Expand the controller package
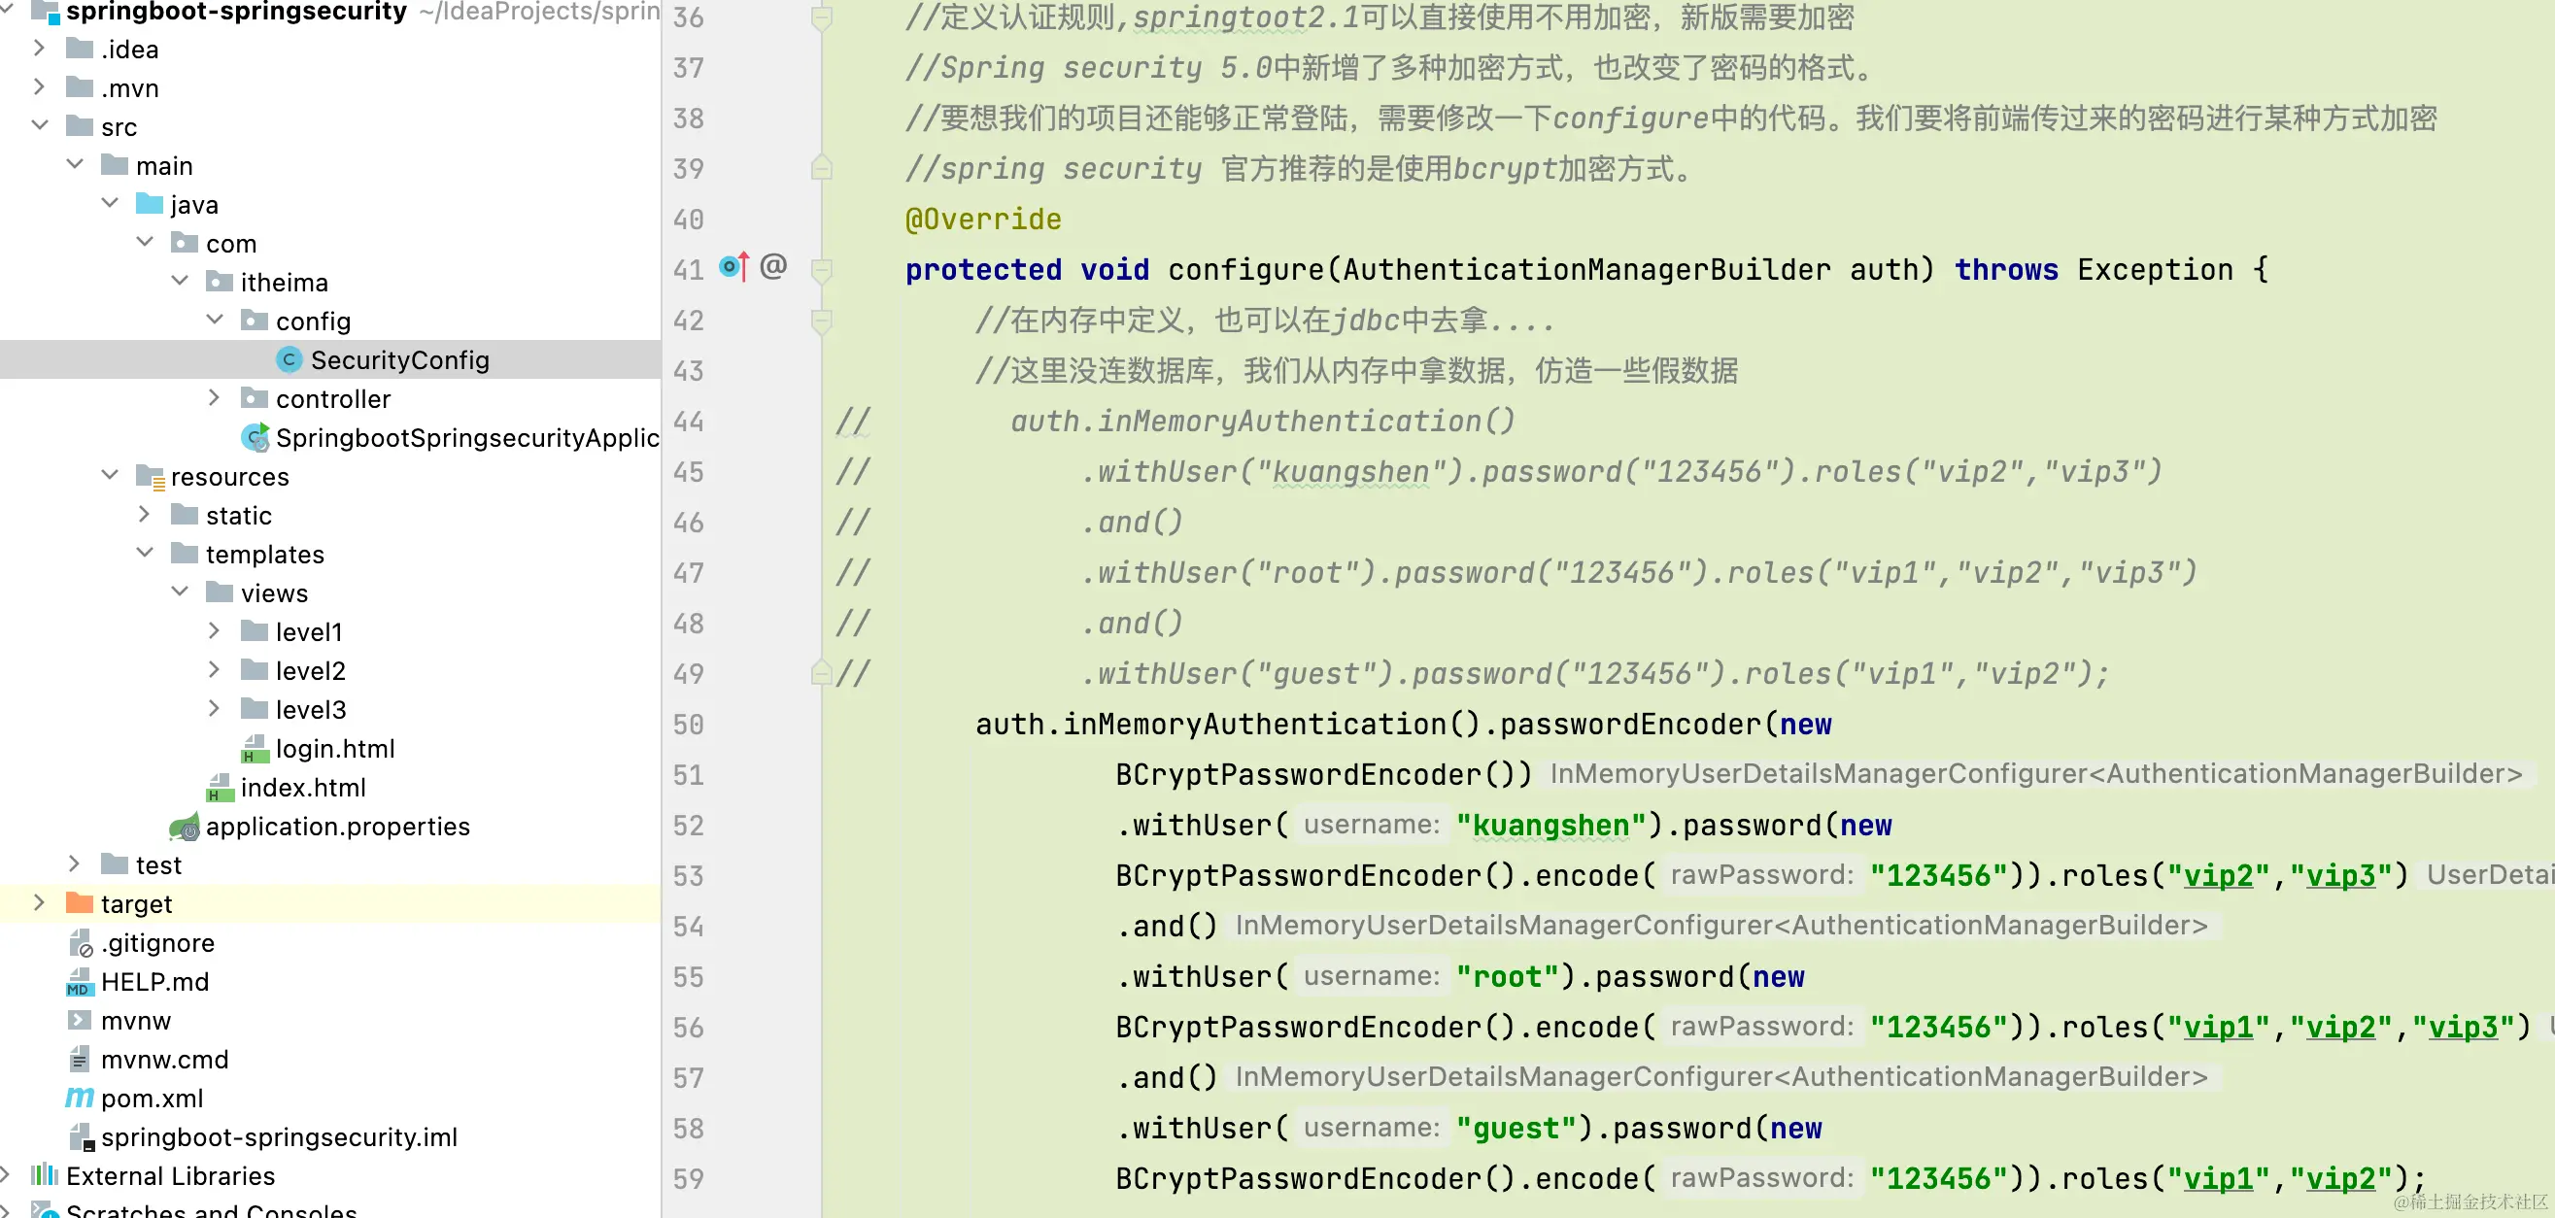Image resolution: width=2555 pixels, height=1218 pixels. 215,399
